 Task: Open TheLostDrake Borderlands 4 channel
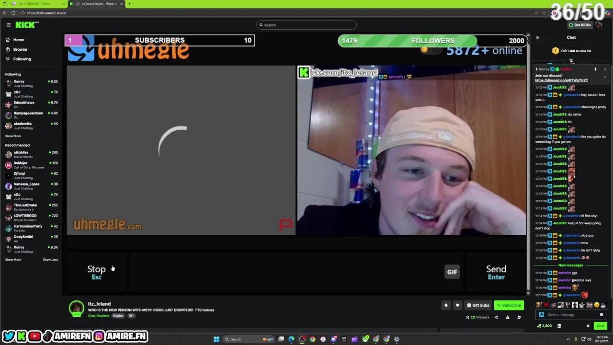tap(32, 207)
